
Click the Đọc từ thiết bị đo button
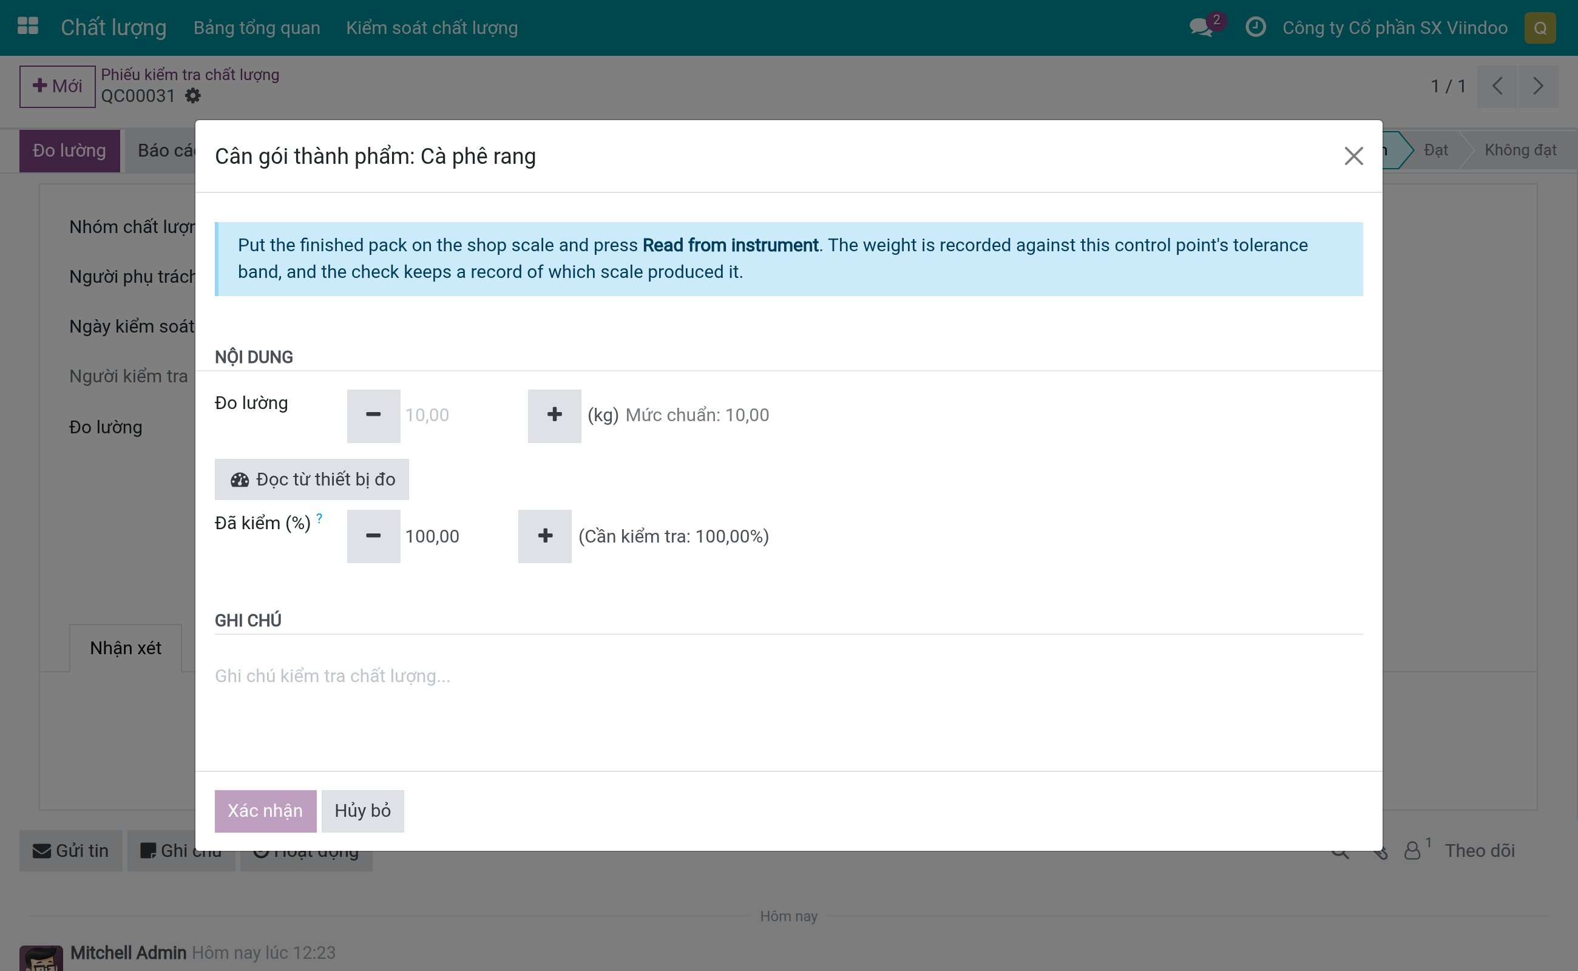pos(311,479)
